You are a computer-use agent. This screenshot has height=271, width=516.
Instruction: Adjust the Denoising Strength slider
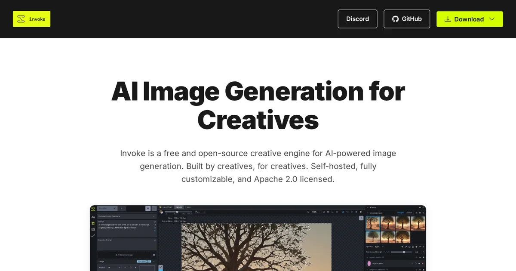[402, 252]
